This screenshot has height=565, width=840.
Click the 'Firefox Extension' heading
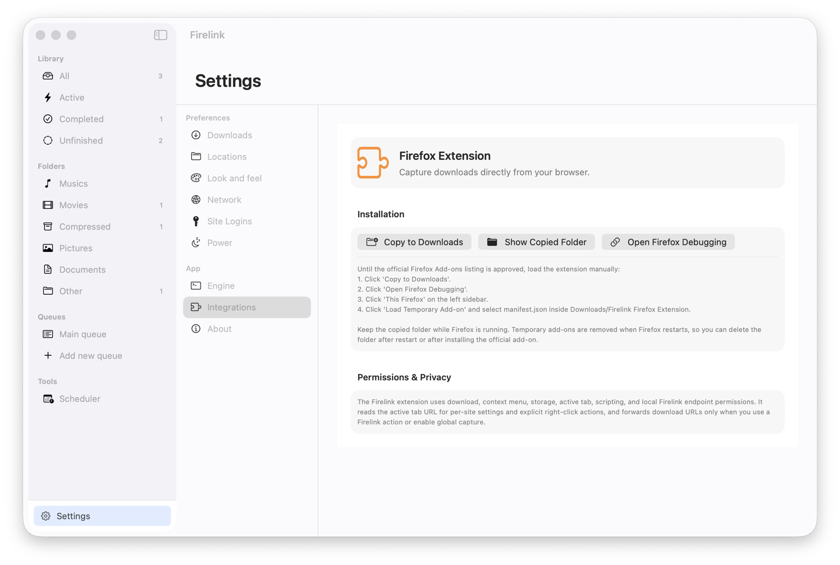pos(445,156)
